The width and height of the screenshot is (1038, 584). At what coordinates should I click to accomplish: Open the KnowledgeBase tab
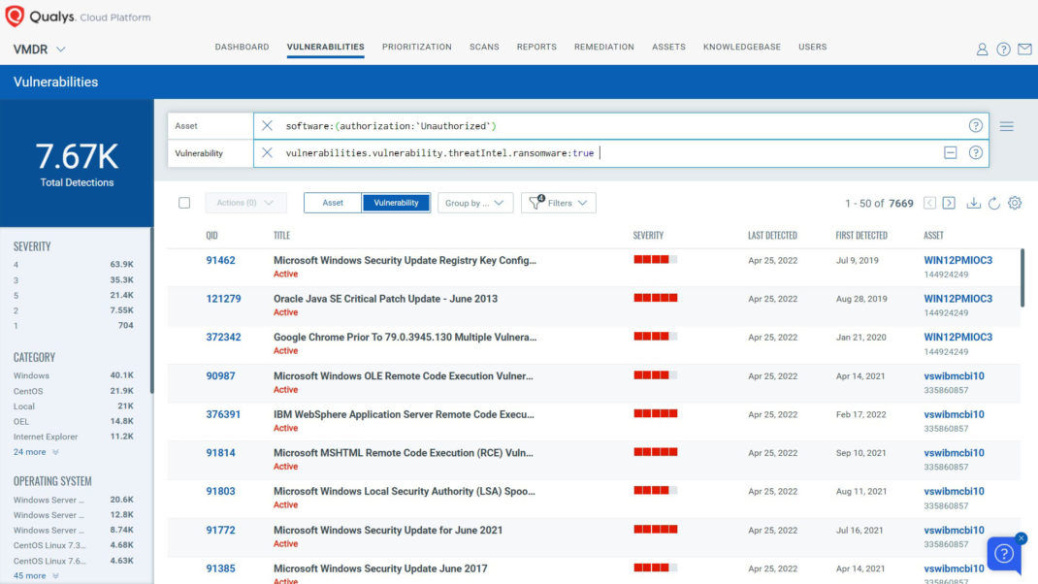tap(741, 47)
